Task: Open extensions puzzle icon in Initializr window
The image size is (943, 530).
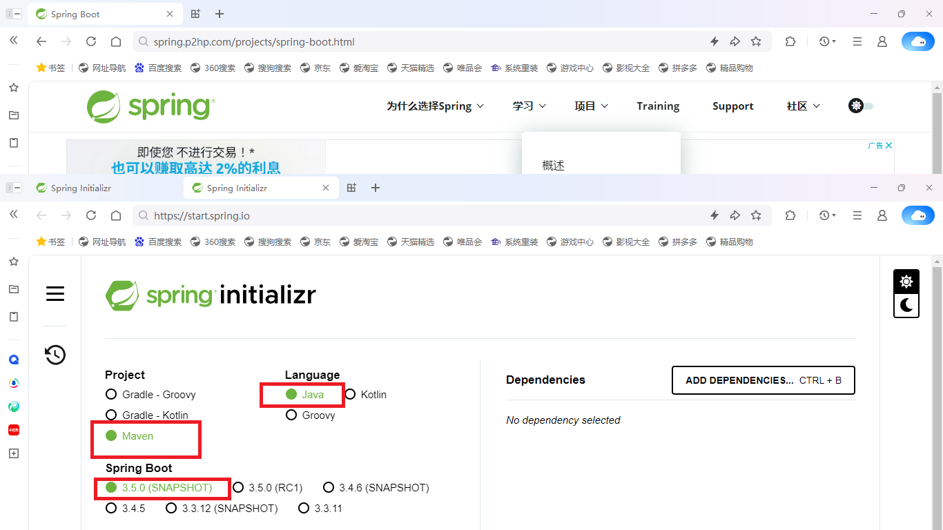Action: point(790,215)
